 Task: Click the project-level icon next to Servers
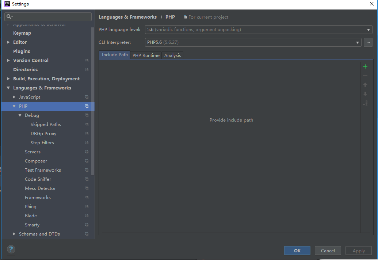[x=87, y=152]
